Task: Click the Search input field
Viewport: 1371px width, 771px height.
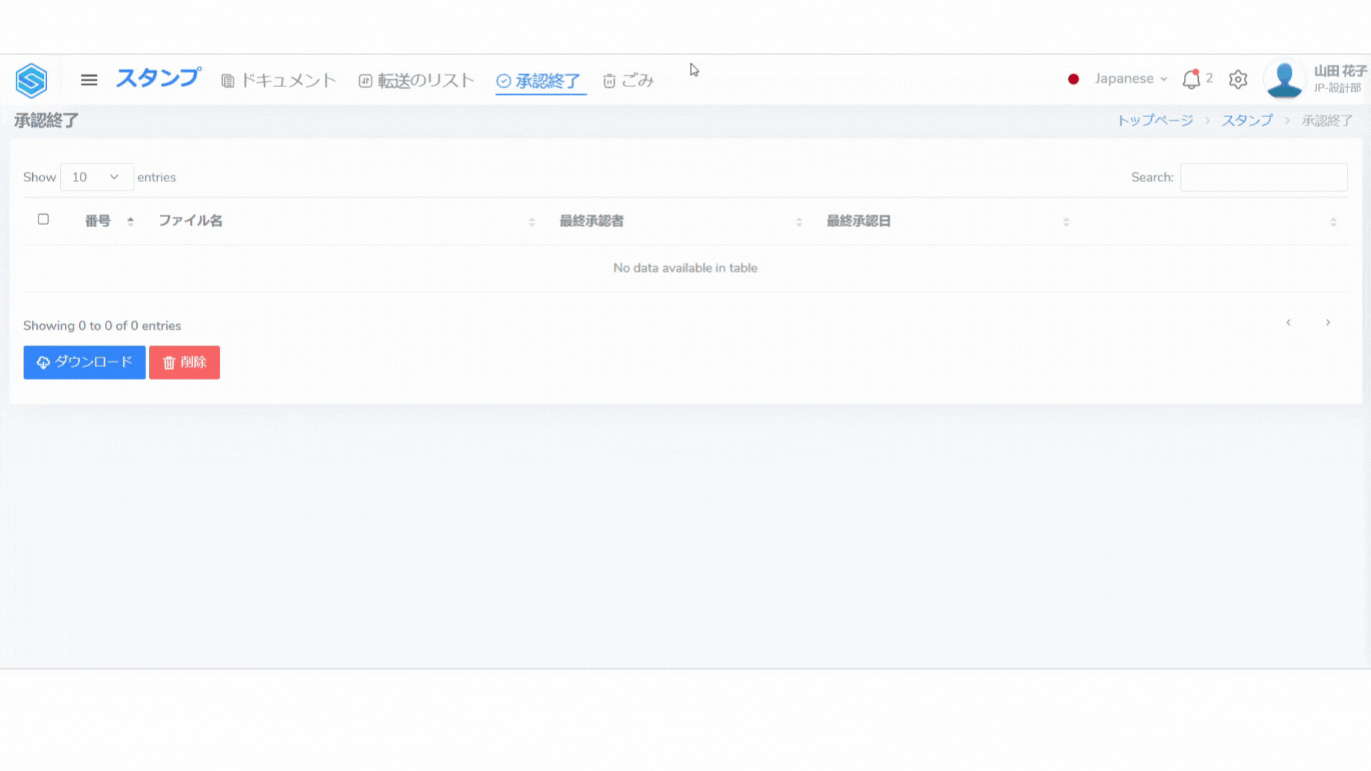Action: 1263,177
